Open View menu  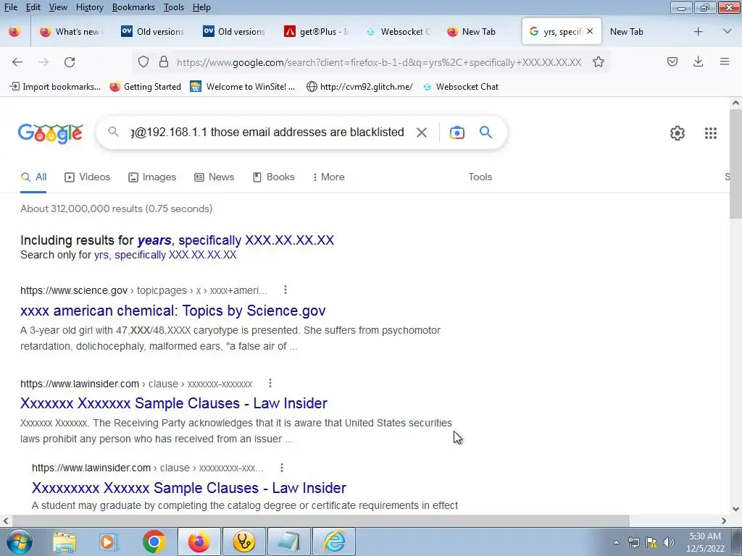(58, 7)
